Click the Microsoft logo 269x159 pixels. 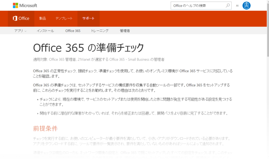point(25,5)
